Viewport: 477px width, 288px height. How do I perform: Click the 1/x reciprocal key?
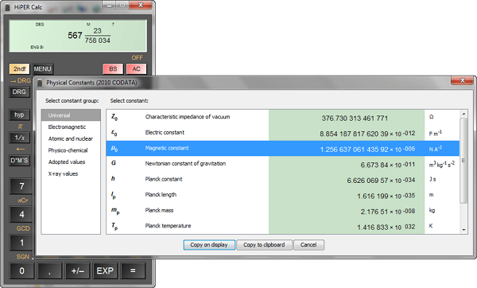coord(19,138)
